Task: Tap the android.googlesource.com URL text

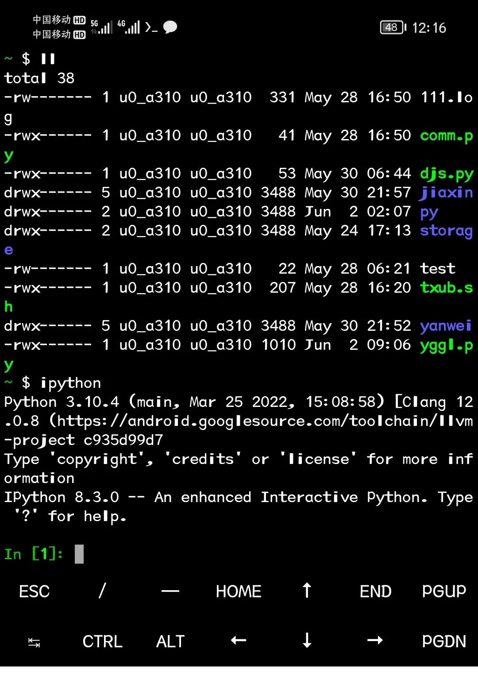Action: (265, 421)
